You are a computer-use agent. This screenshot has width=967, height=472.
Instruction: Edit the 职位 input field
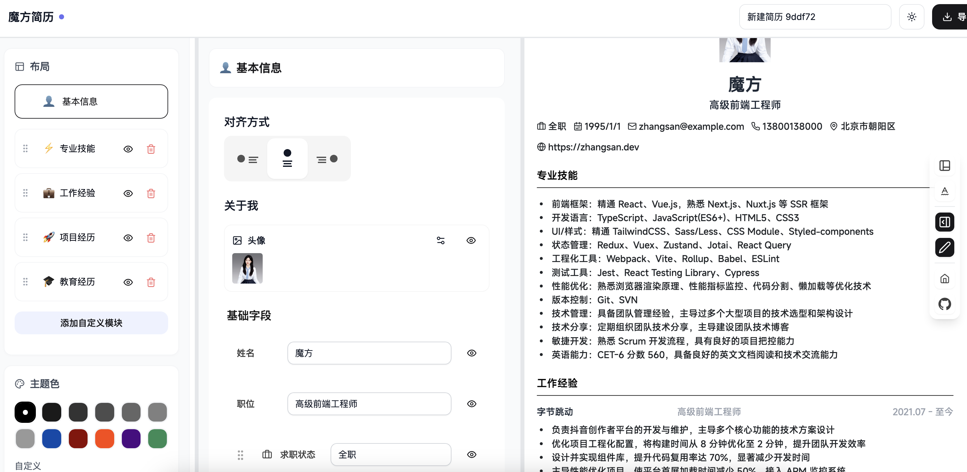pos(369,404)
